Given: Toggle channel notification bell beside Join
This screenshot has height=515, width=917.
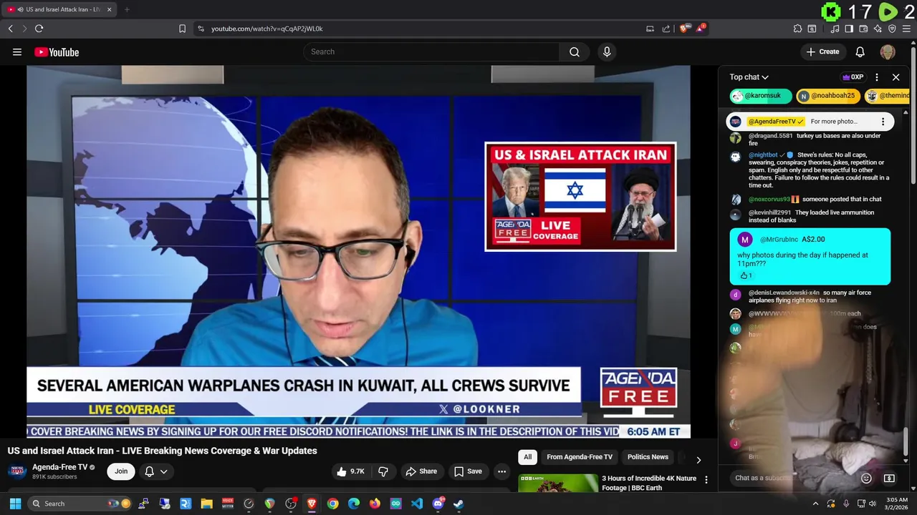Looking at the screenshot, I should click(x=149, y=471).
